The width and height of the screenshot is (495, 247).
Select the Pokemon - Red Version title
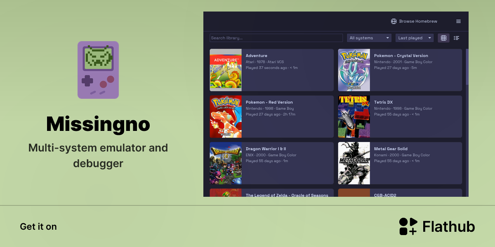click(x=269, y=102)
